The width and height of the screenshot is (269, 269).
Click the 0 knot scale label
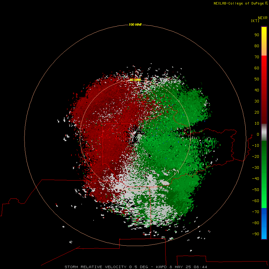[x=258, y=134]
